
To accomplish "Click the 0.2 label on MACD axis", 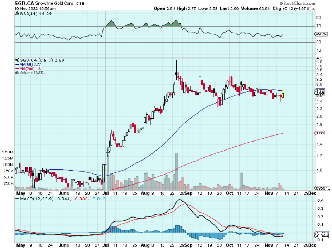I will click(x=321, y=216).
